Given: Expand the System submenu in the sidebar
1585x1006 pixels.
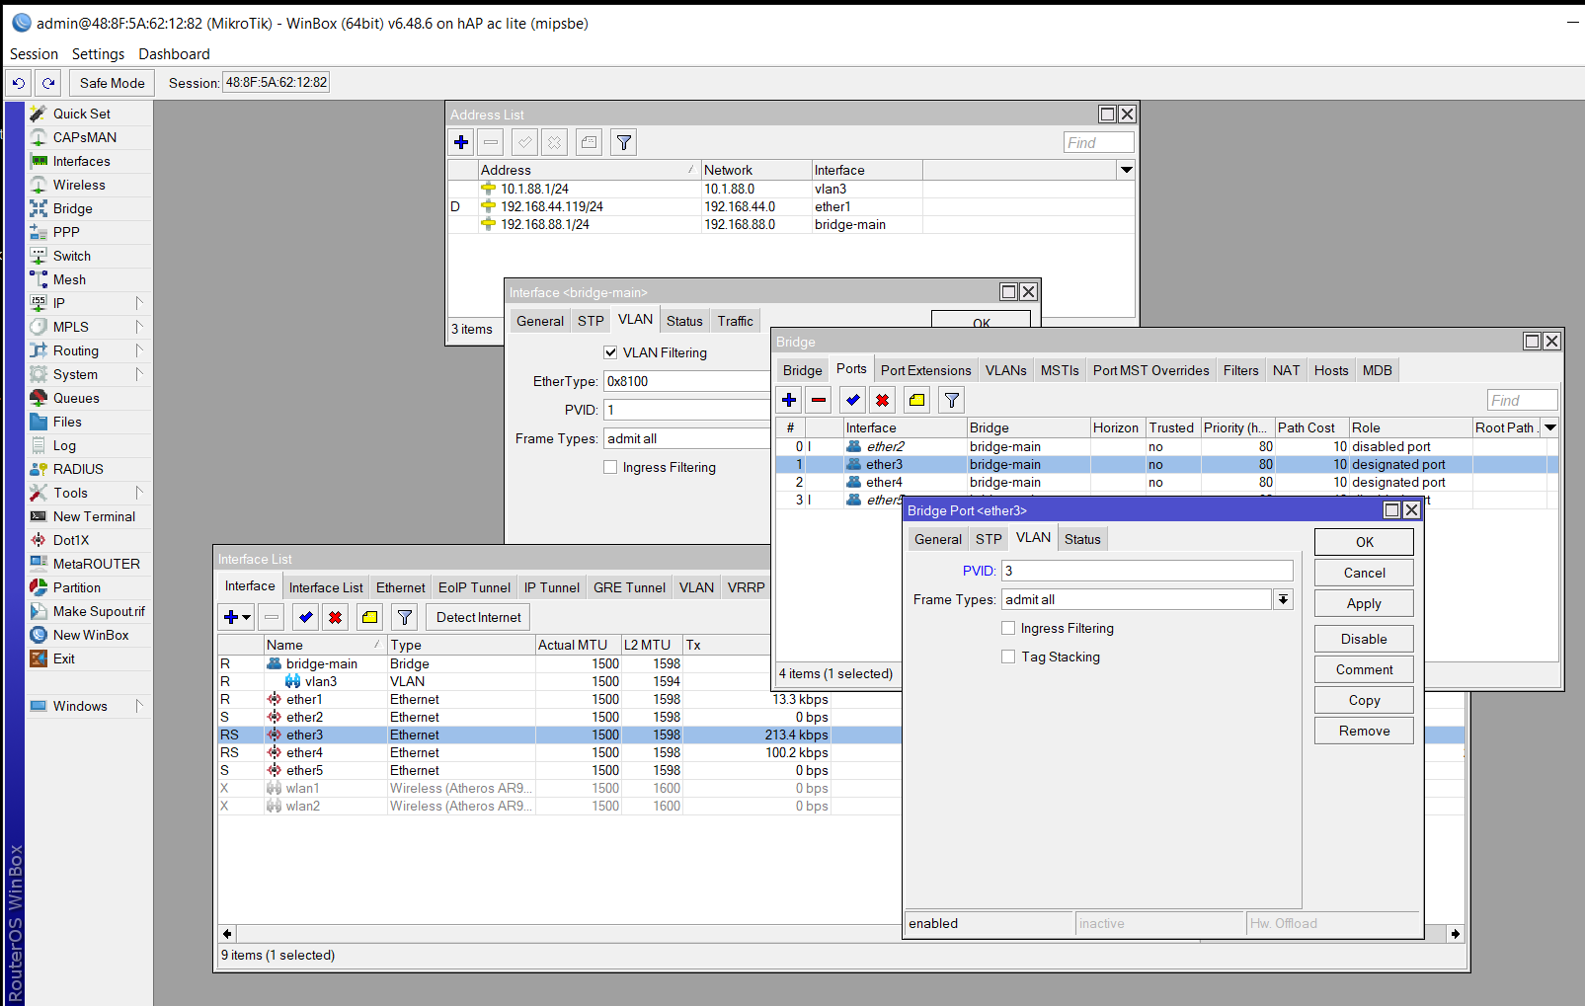Looking at the screenshot, I should tap(138, 374).
